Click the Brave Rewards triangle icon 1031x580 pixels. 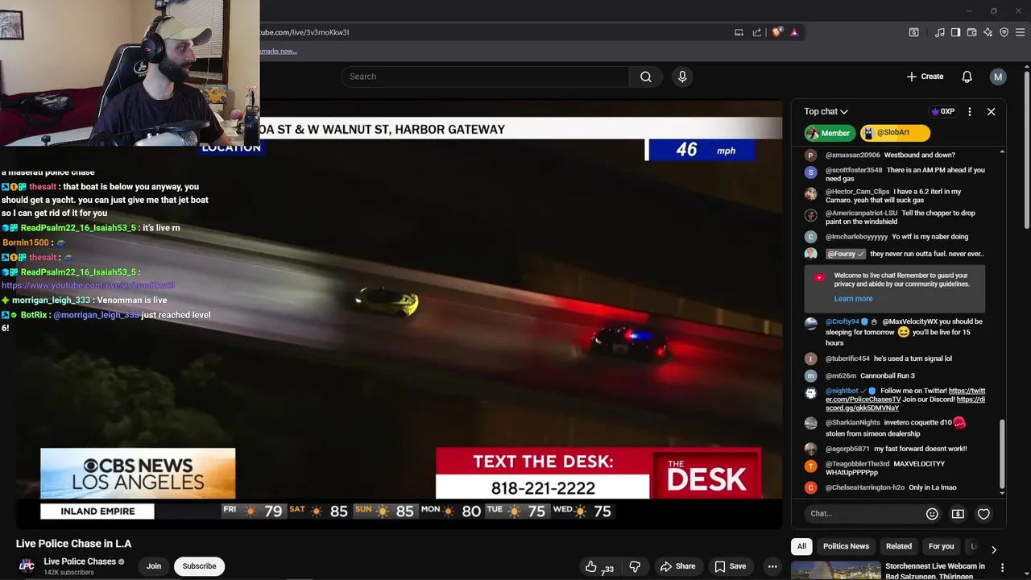click(794, 32)
